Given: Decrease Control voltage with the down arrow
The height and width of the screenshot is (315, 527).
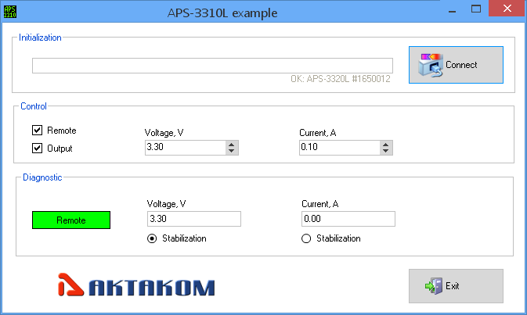Looking at the screenshot, I should coord(231,152).
